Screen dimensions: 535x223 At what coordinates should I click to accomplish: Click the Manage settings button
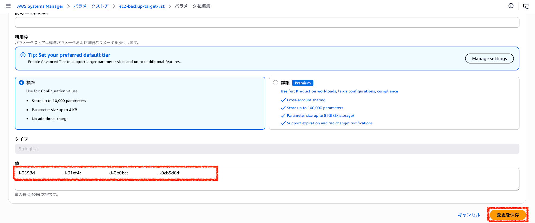click(x=489, y=58)
